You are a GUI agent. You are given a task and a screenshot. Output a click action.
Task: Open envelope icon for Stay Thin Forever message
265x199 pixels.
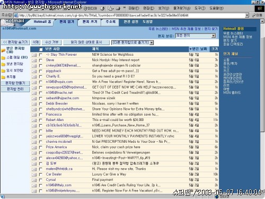pos(34,55)
